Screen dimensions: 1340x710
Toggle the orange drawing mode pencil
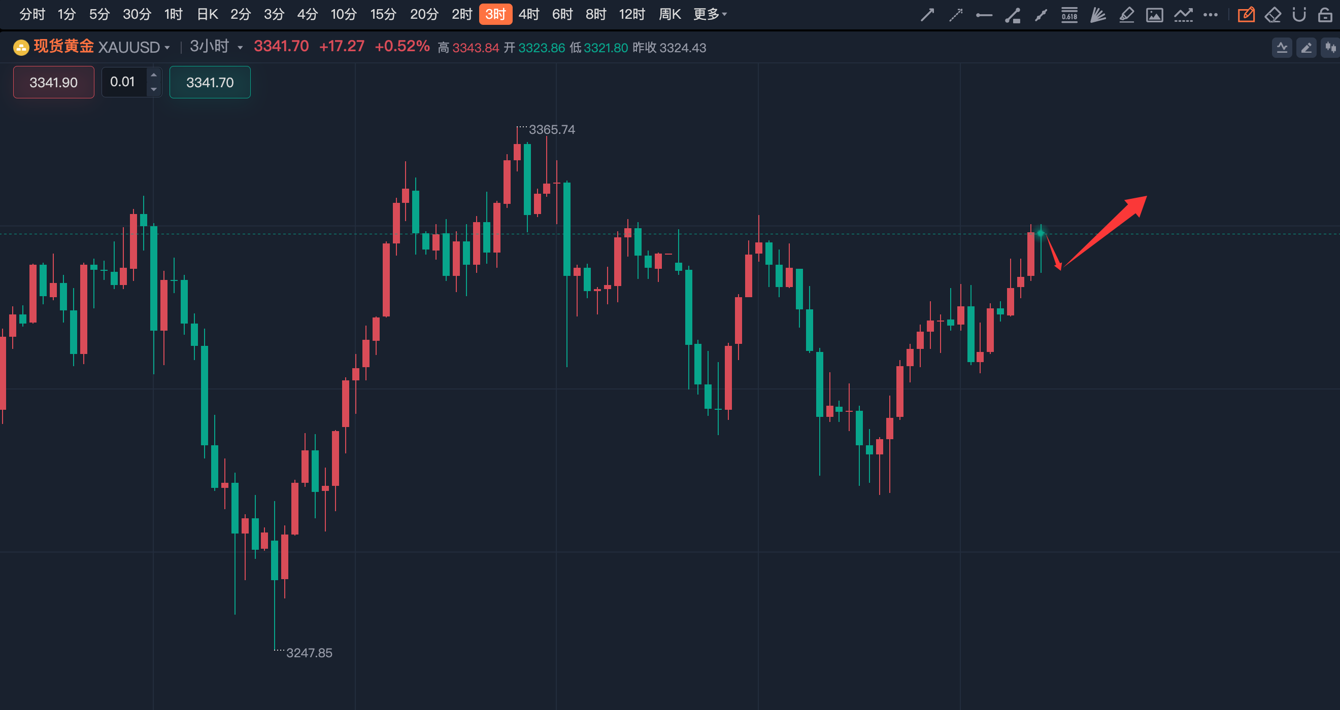pyautogui.click(x=1246, y=15)
